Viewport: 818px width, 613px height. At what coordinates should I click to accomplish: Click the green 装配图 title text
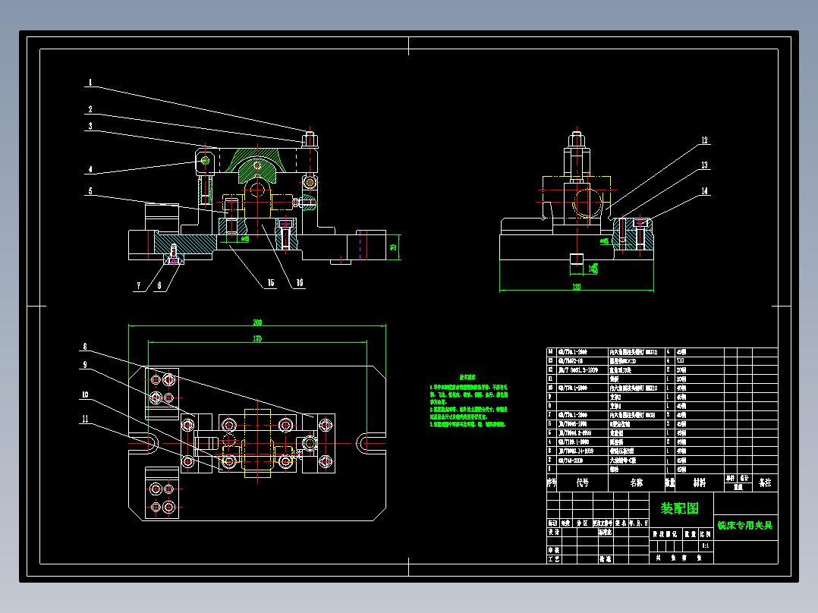pos(679,508)
